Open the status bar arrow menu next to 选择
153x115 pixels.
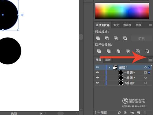click(x=41, y=113)
